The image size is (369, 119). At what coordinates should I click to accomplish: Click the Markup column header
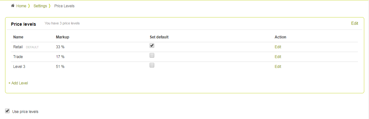62,37
